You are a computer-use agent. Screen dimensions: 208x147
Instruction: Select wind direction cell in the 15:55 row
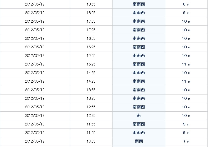coord(139,56)
